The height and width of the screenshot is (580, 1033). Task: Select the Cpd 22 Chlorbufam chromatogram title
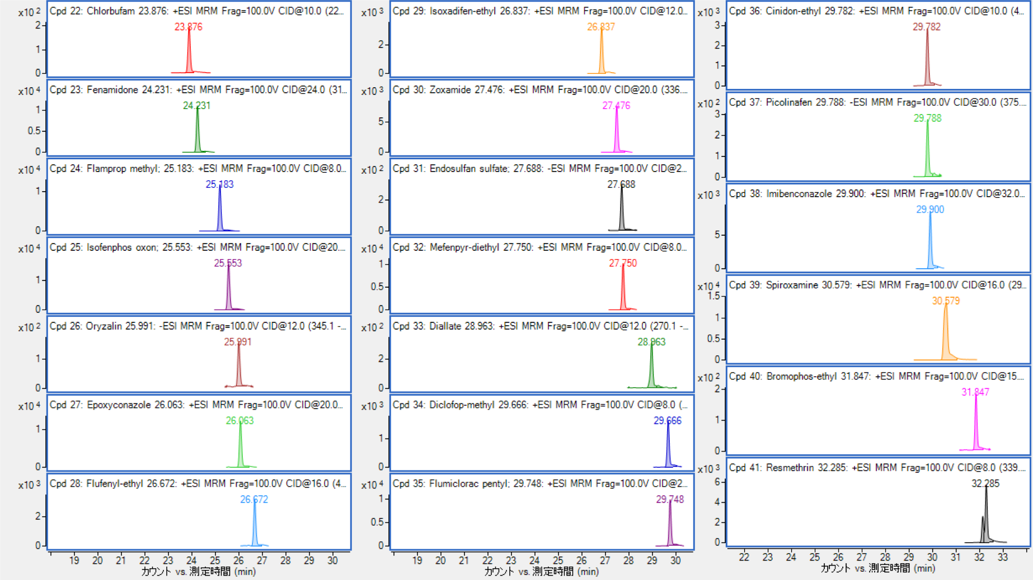197,11
